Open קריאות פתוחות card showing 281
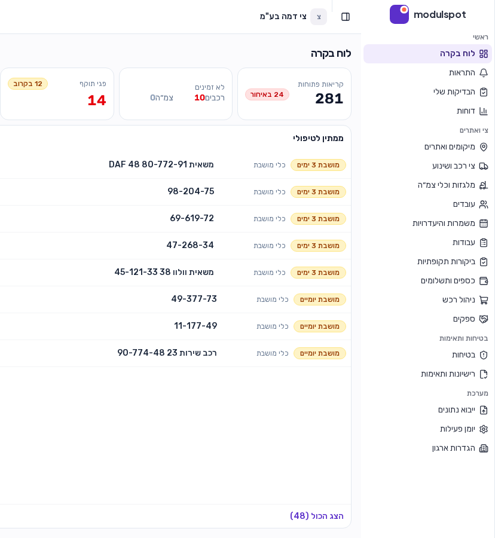This screenshot has height=538, width=495. click(294, 94)
